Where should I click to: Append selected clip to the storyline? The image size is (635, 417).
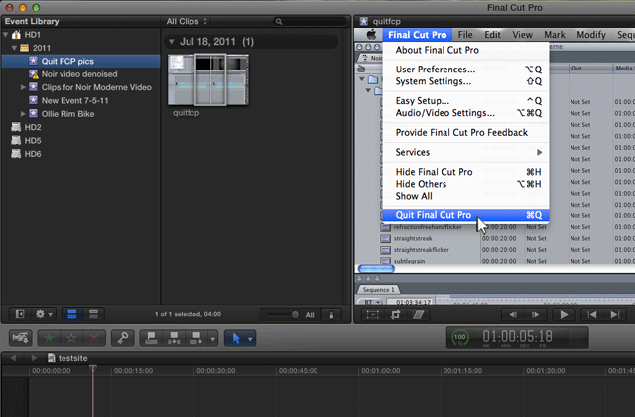point(196,338)
